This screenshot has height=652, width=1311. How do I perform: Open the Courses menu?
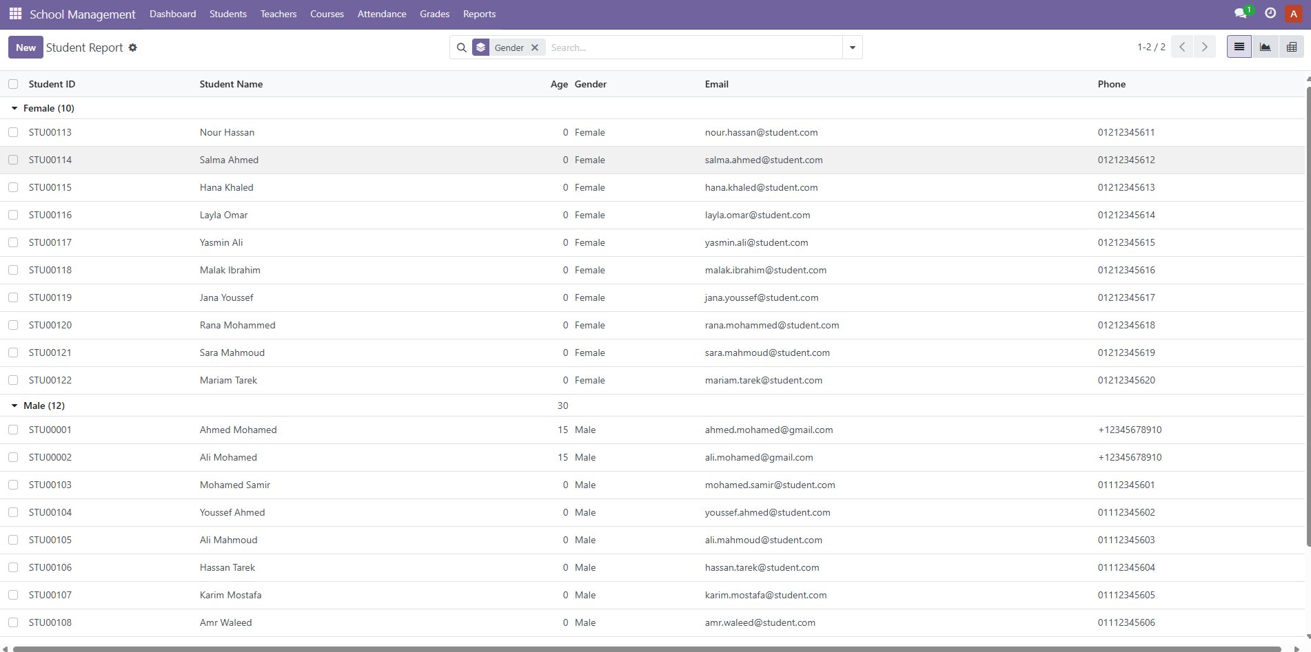pyautogui.click(x=327, y=14)
